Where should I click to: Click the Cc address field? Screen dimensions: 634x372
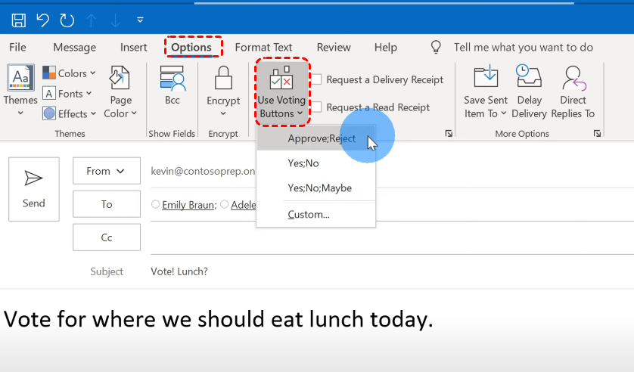(x=392, y=237)
